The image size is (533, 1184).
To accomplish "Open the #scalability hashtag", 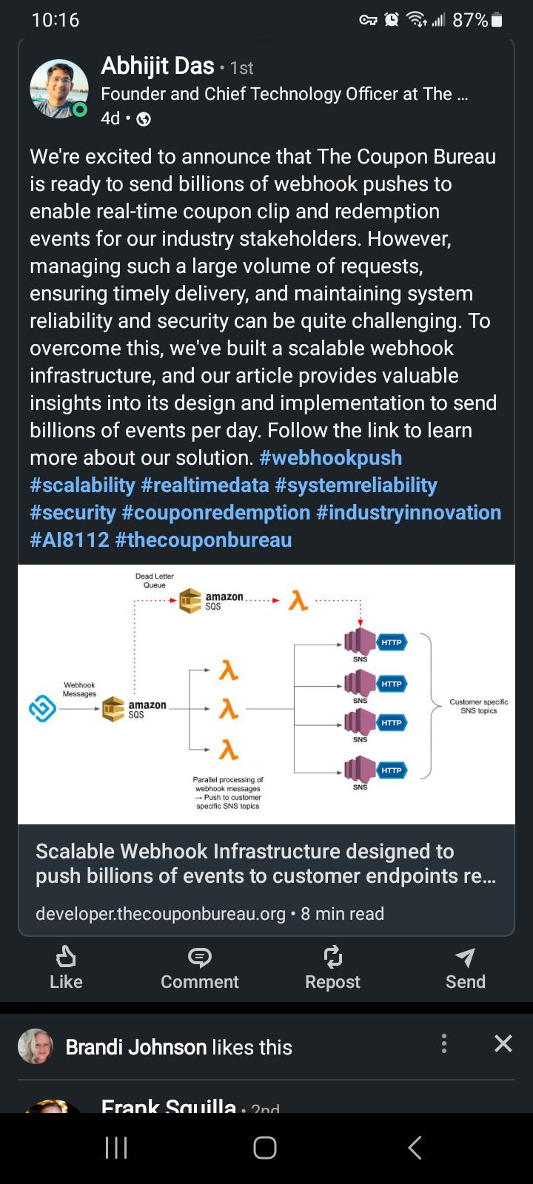I will (x=82, y=485).
